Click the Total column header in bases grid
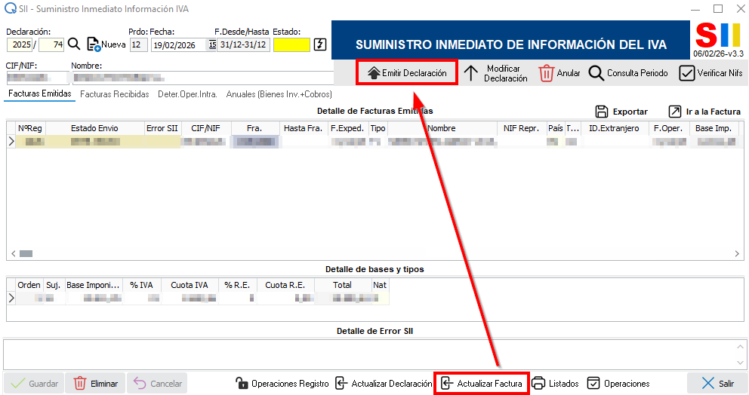 pyautogui.click(x=342, y=285)
